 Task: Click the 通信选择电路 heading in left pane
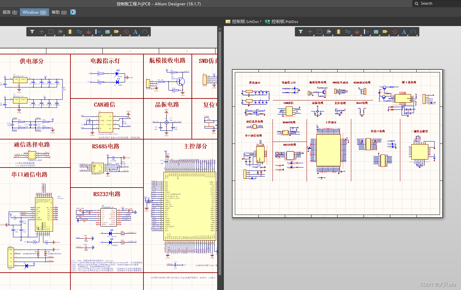32,144
